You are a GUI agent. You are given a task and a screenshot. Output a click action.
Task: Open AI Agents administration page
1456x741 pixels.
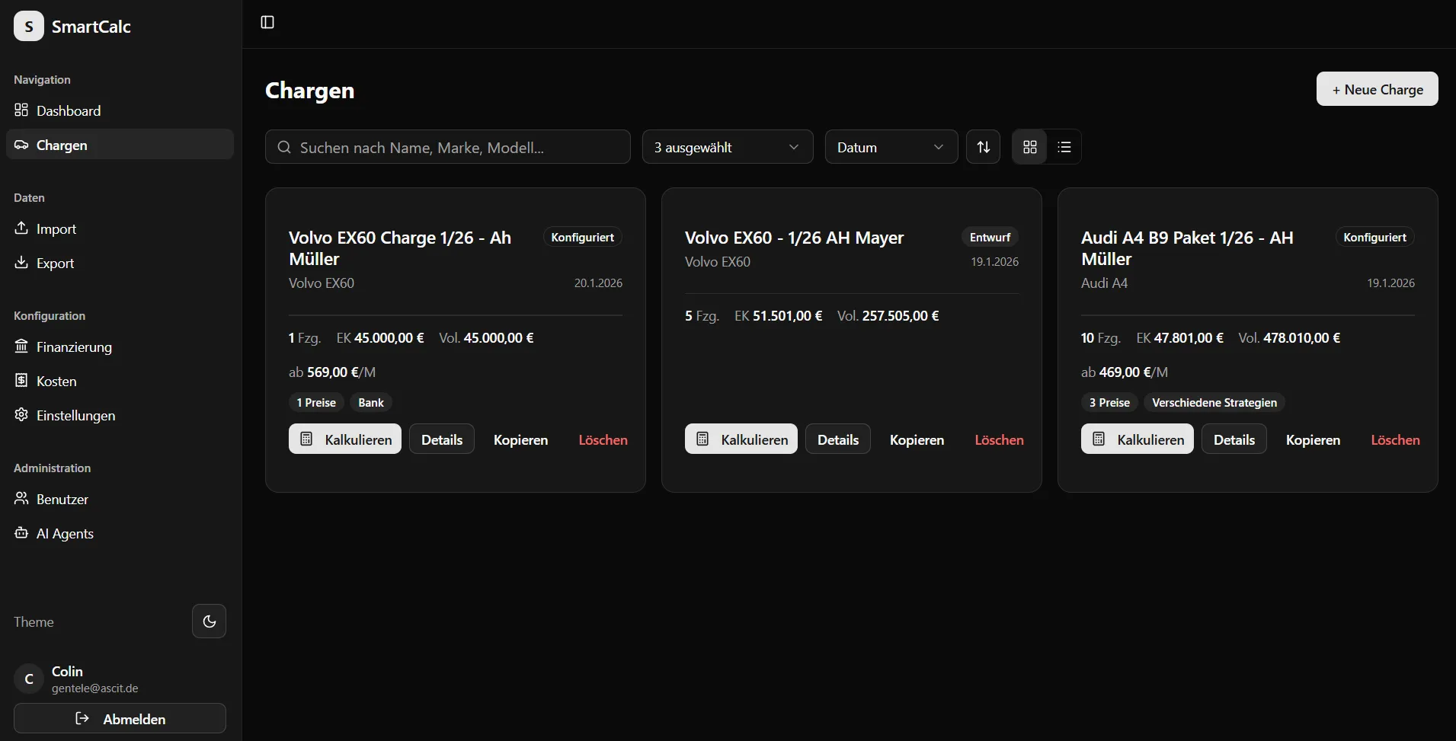[x=65, y=534]
